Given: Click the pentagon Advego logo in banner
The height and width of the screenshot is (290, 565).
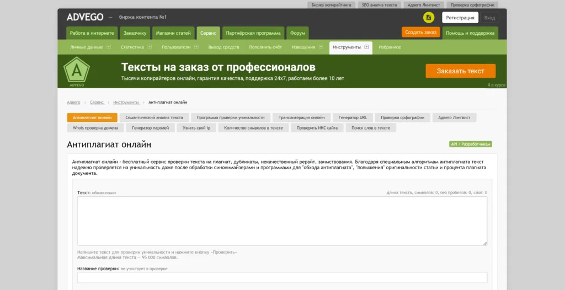Looking at the screenshot, I should 76,69.
